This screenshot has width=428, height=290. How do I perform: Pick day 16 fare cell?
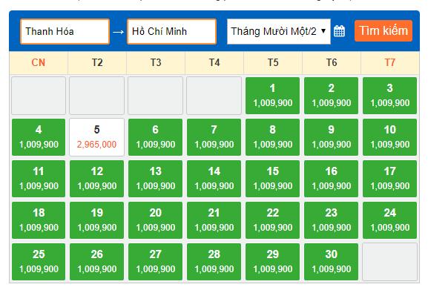331,179
